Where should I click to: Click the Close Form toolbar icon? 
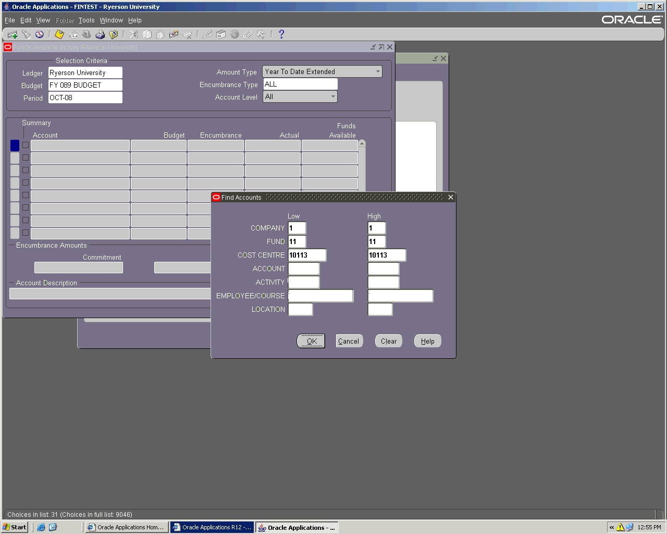pos(114,34)
